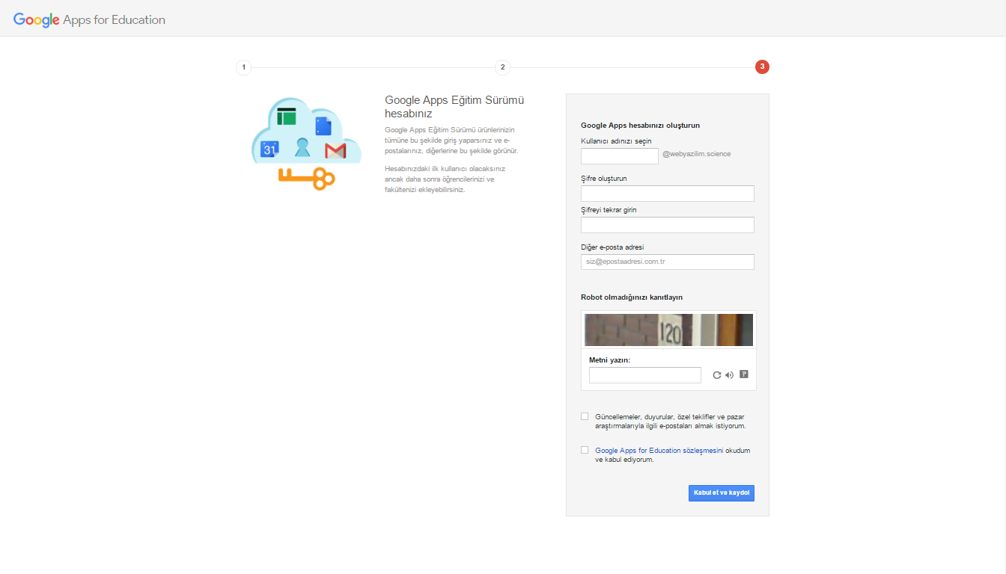Enable email updates and offers checkbox

tap(585, 416)
